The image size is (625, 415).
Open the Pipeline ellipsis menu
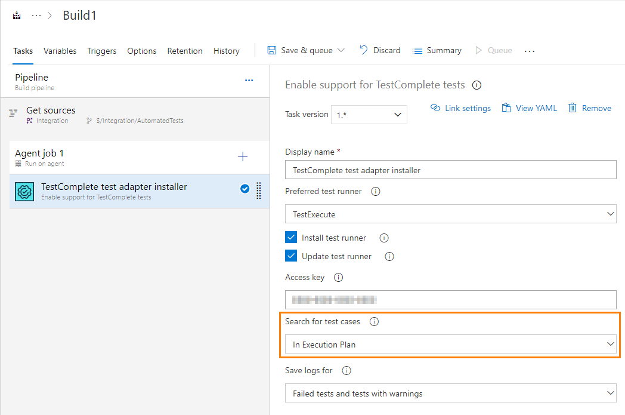[x=249, y=81]
